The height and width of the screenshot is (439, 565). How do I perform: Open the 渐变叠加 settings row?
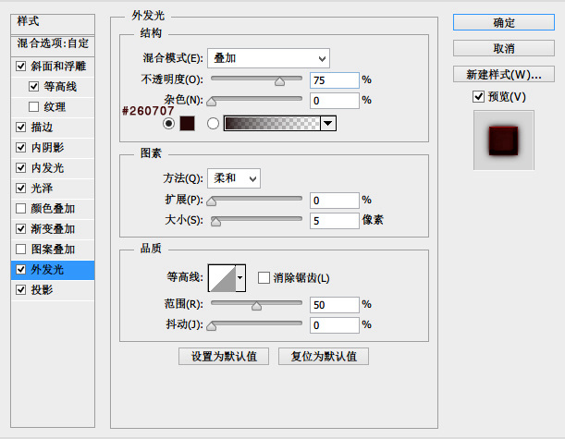click(53, 228)
